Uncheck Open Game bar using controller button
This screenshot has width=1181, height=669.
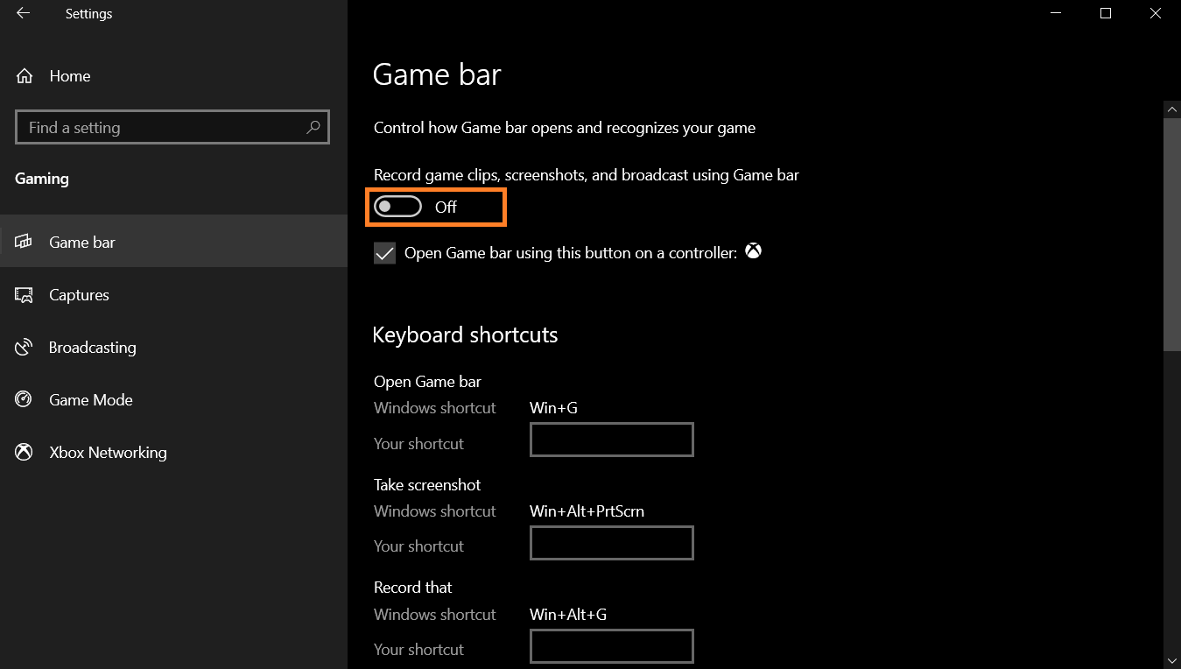[x=384, y=253]
